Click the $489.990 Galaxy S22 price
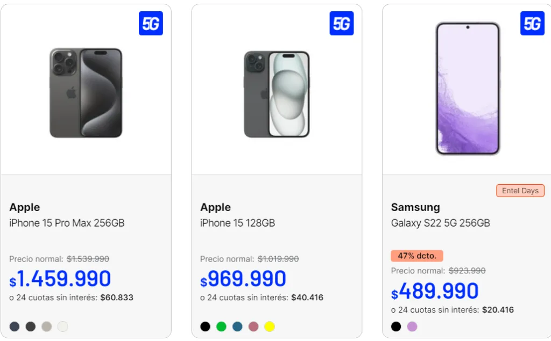 pos(436,291)
